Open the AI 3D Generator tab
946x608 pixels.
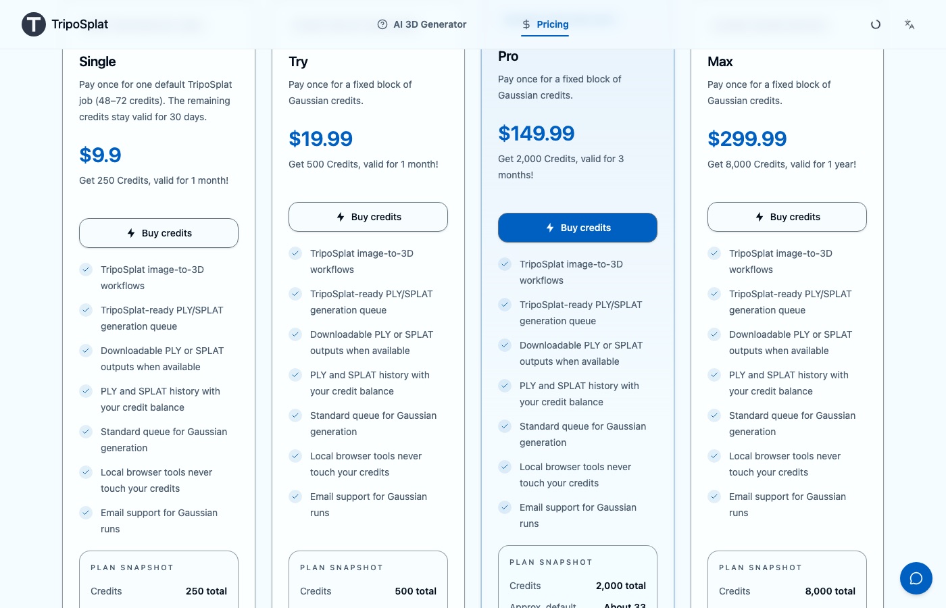(422, 24)
